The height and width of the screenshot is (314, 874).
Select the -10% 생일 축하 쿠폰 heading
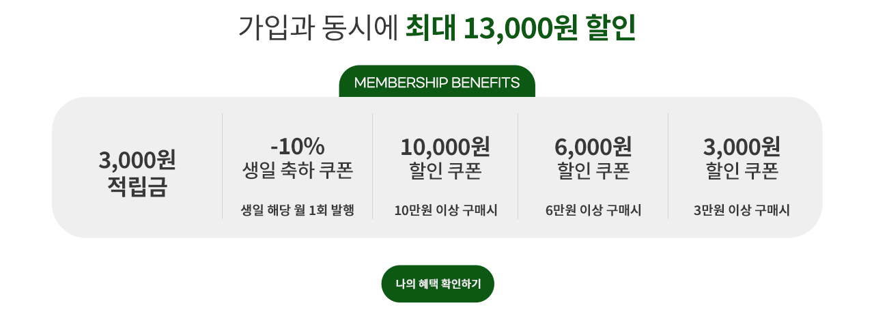point(298,158)
